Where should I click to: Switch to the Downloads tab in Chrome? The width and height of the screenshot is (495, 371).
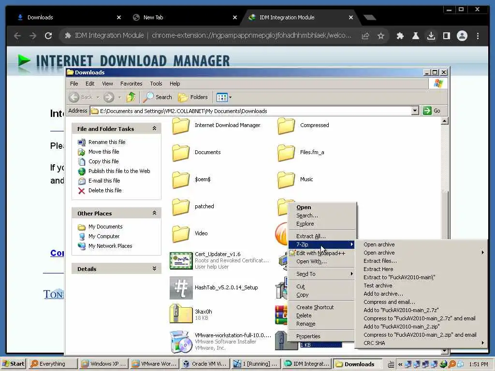[67, 17]
